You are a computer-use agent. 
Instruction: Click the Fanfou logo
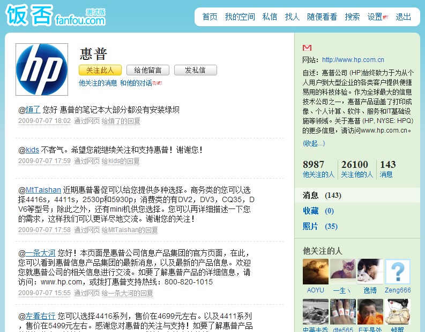coord(56,15)
